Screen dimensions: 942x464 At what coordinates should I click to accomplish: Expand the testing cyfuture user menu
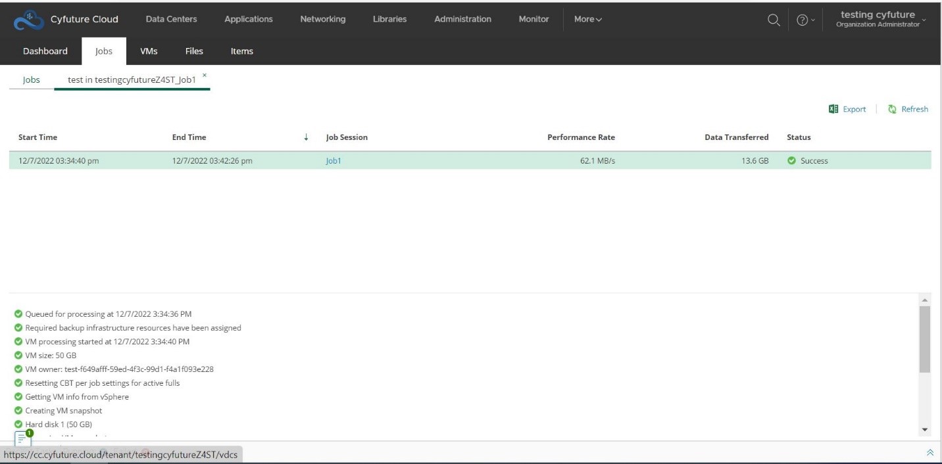(880, 19)
